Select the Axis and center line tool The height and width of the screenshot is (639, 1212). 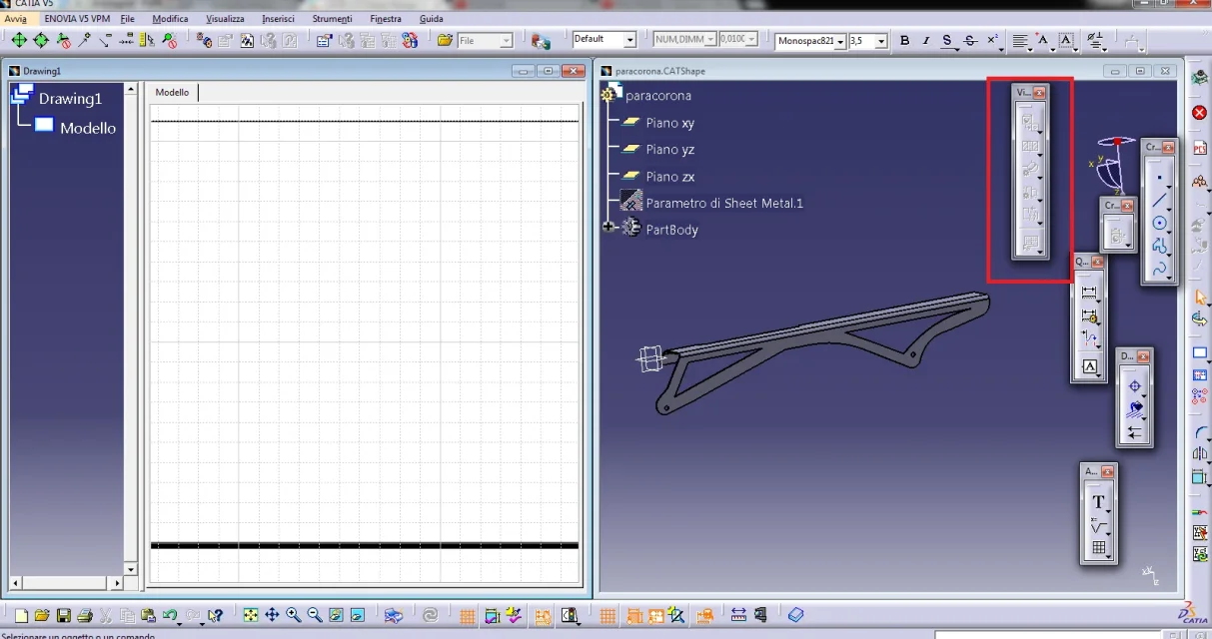1134,386
